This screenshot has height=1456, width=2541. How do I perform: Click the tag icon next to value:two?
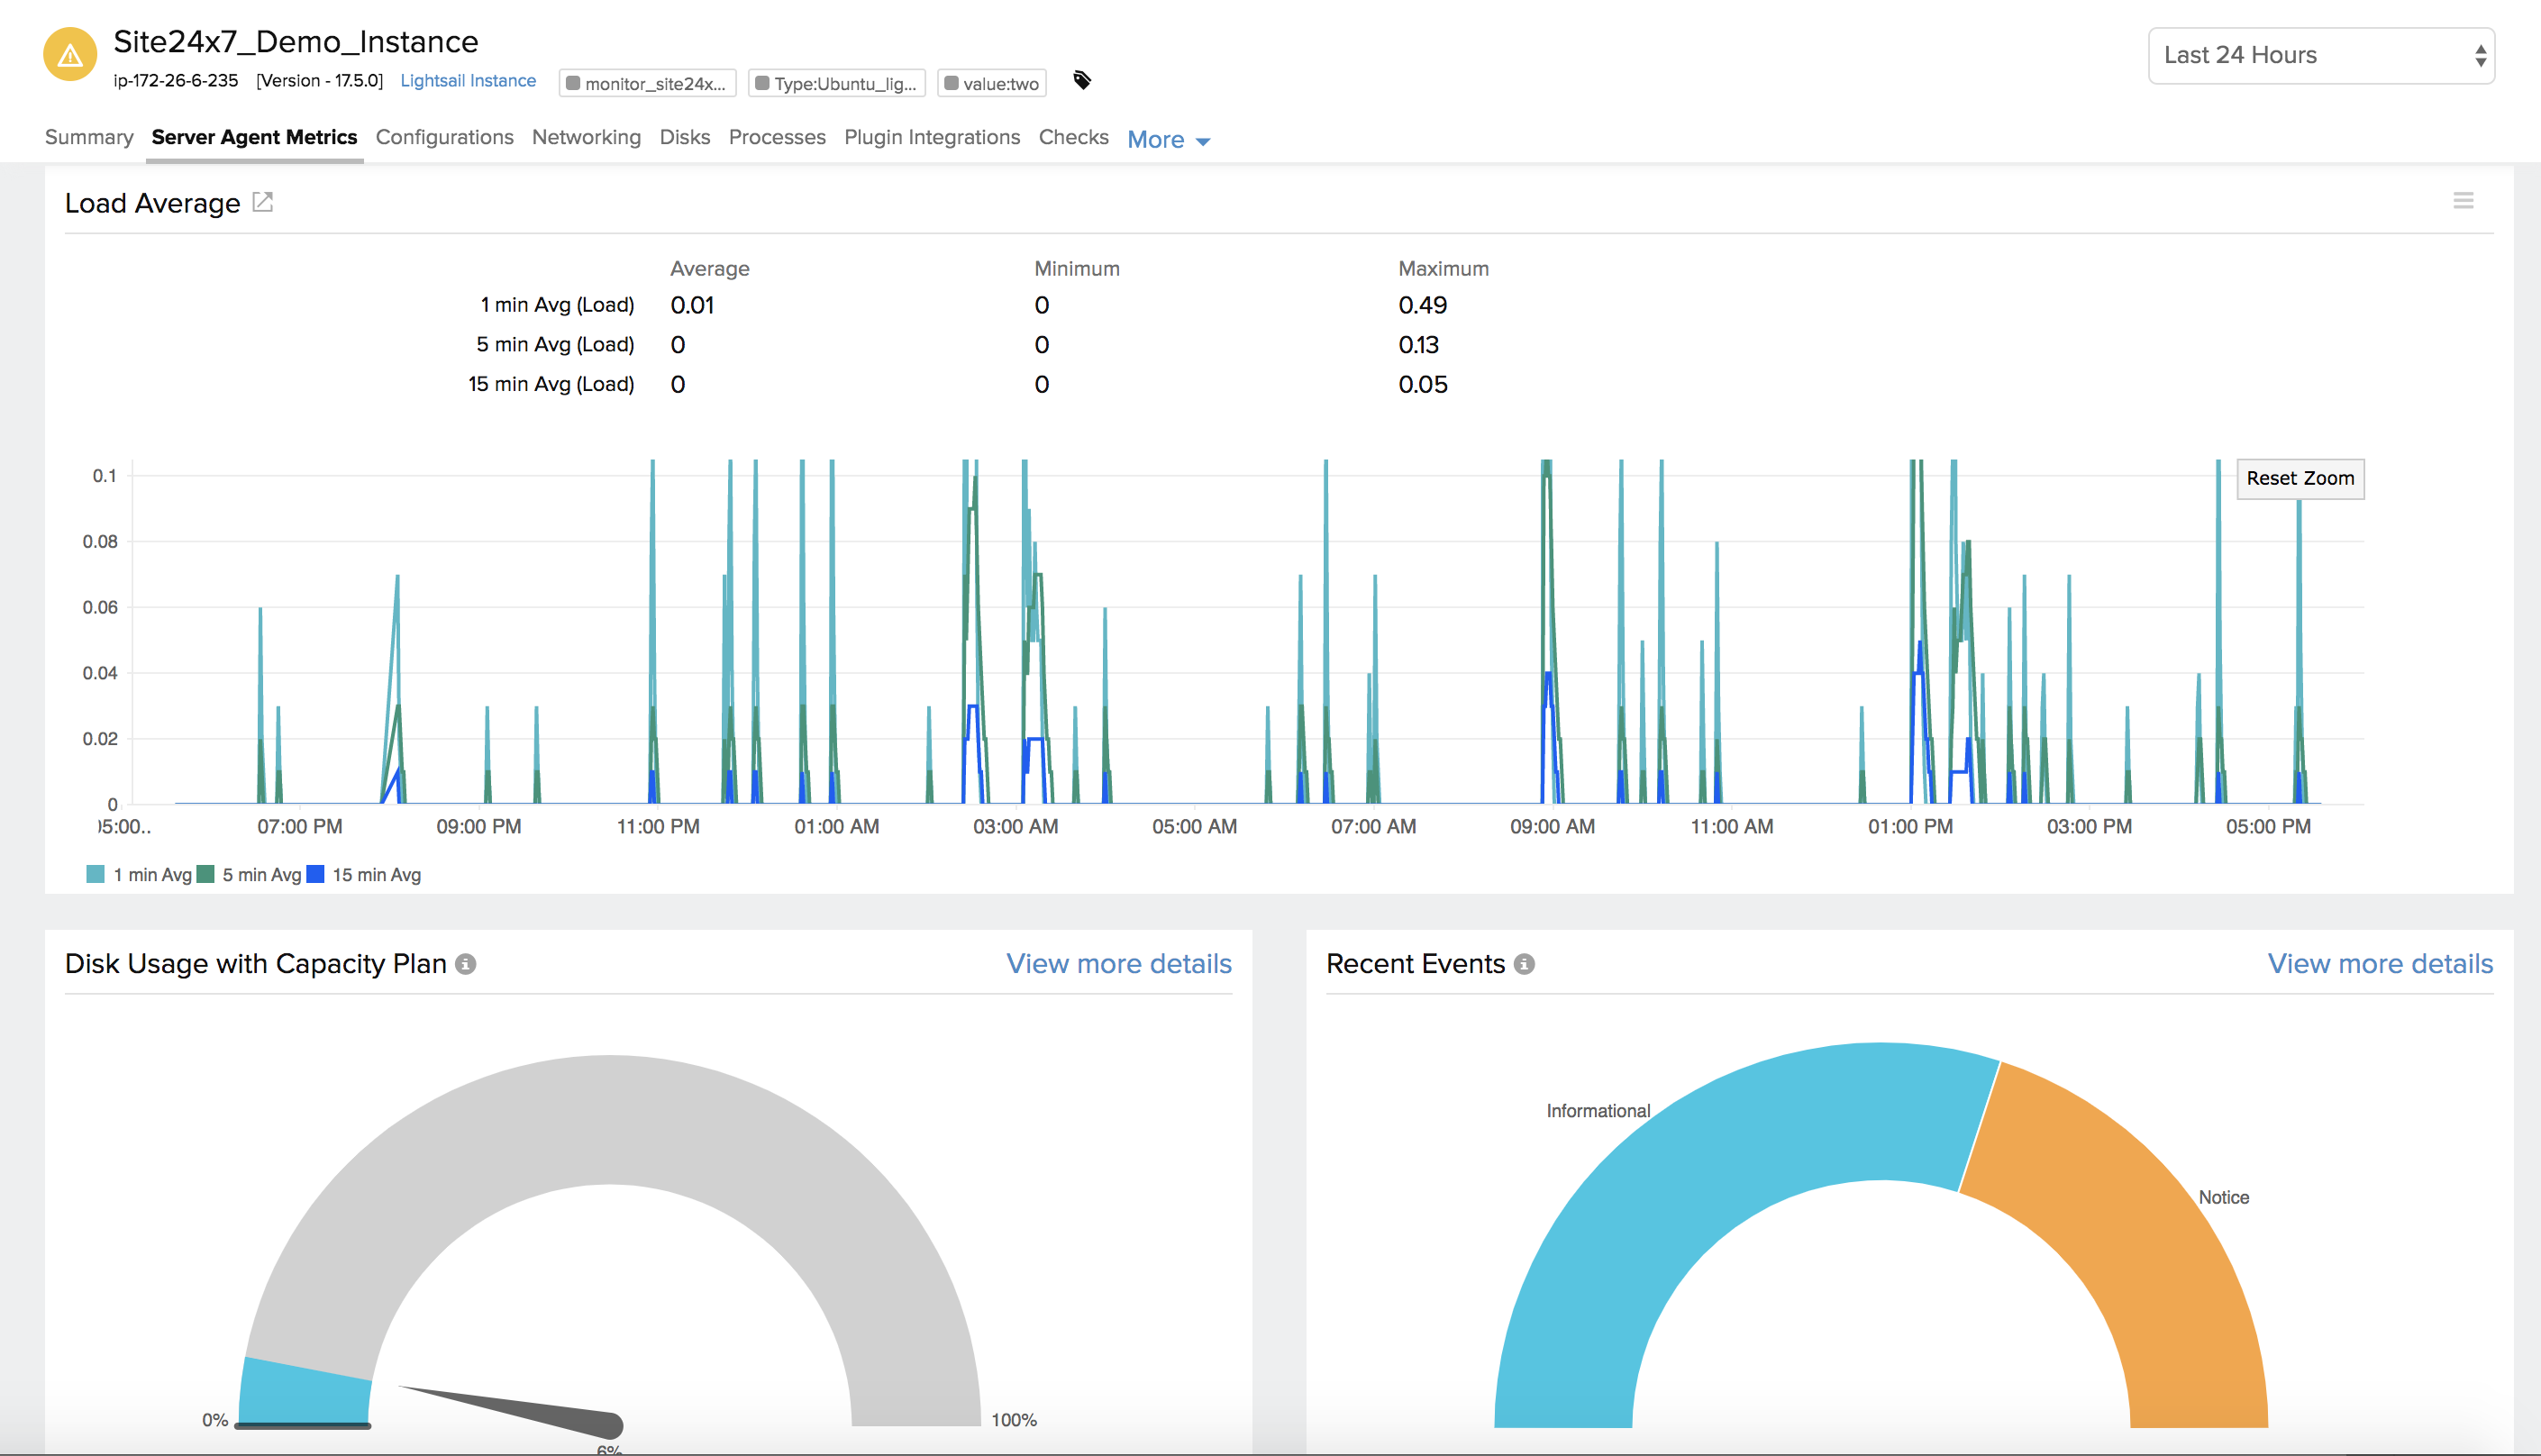click(x=1081, y=81)
